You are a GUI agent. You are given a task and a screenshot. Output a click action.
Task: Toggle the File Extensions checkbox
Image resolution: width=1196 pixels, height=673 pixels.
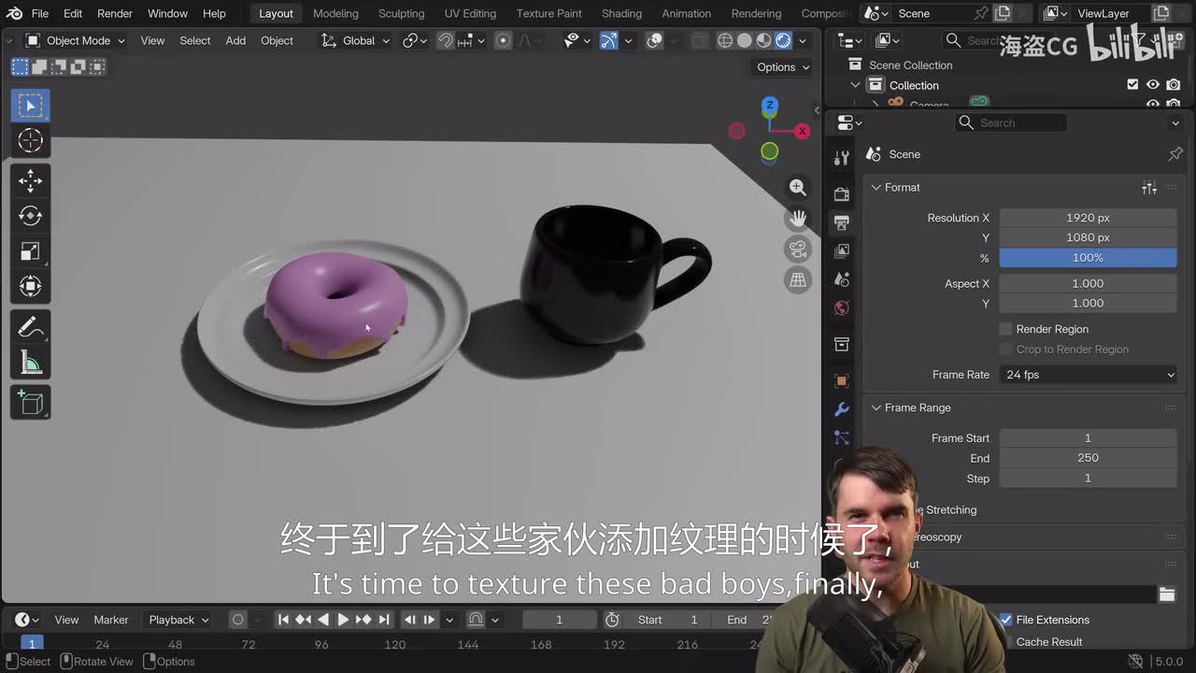pos(1005,620)
